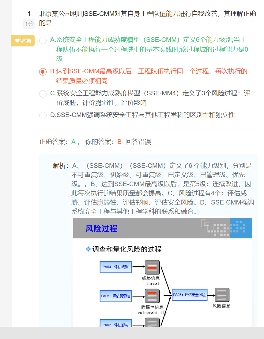Image resolution: width=264 pixels, height=339 pixels.
Task: Click the green correct answer letter A
Action: tap(73, 142)
